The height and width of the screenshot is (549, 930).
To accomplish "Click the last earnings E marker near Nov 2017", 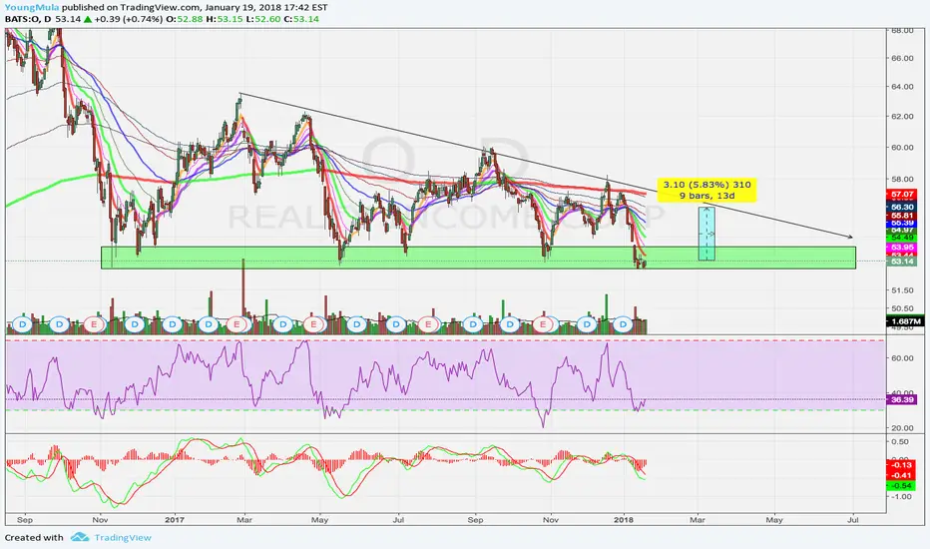I will click(x=542, y=324).
